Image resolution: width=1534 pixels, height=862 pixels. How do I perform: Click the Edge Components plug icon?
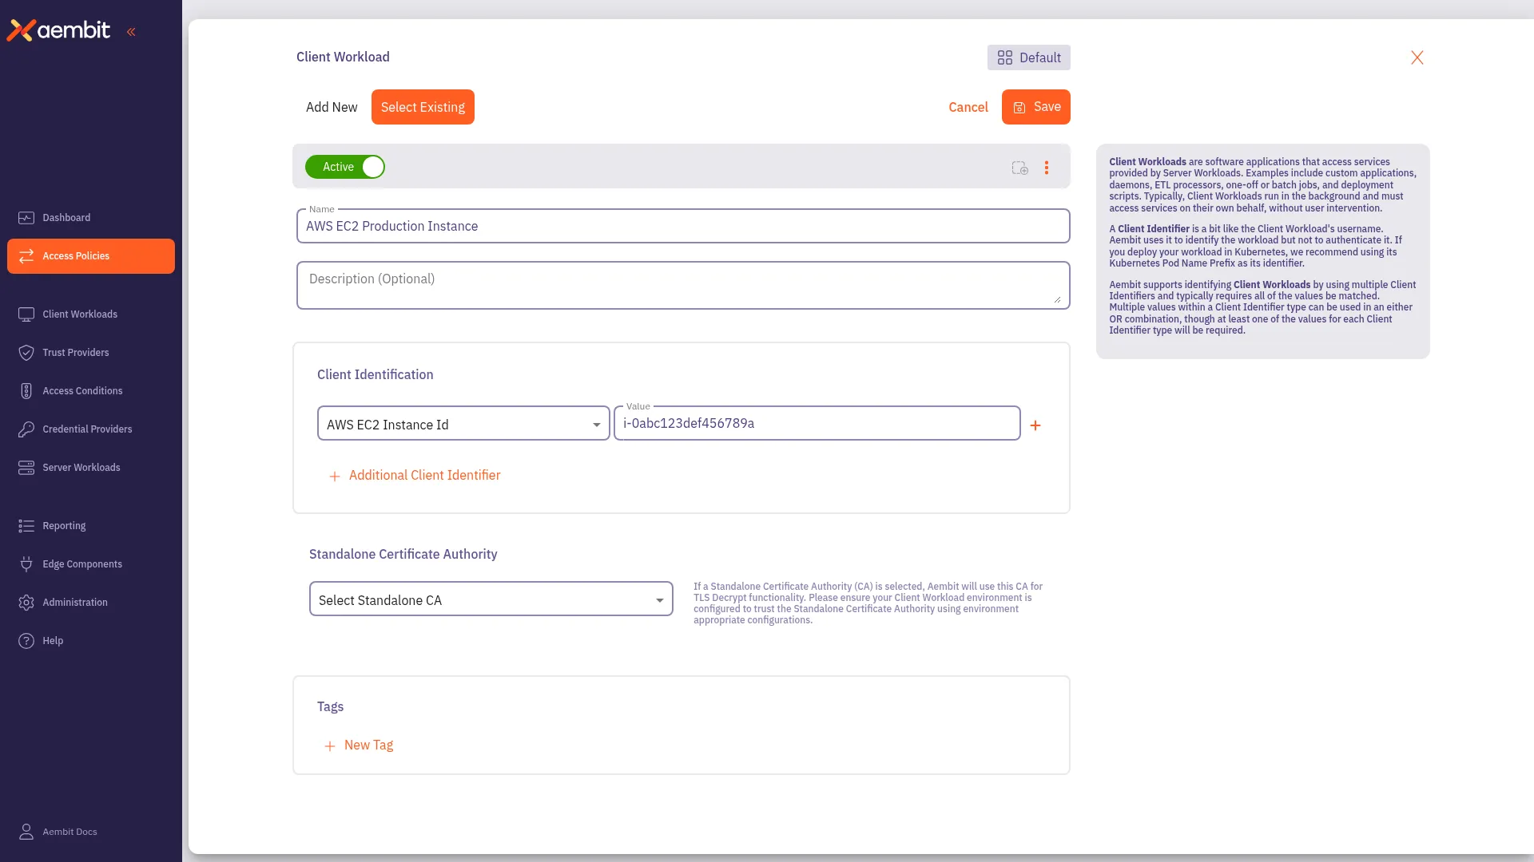pos(26,564)
